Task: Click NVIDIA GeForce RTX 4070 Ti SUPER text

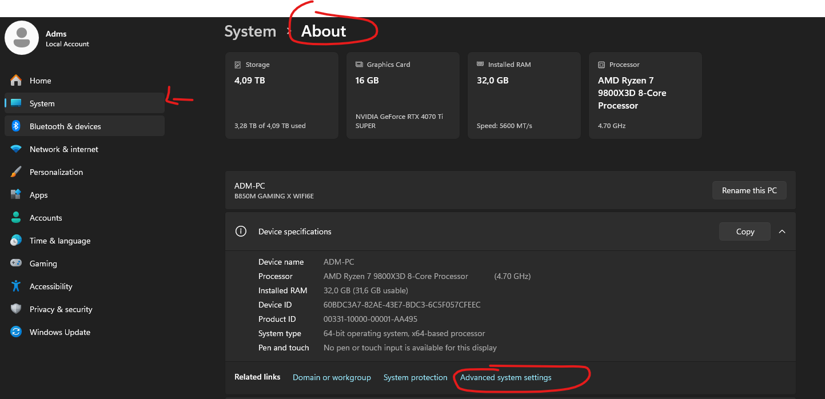Action: click(399, 121)
